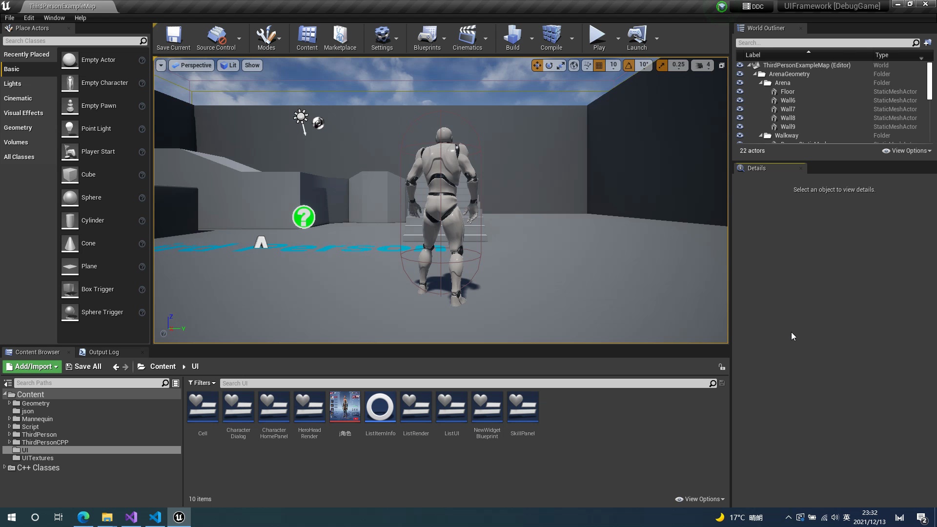Open the Filters dropdown in Content Browser
The height and width of the screenshot is (527, 937).
click(x=202, y=383)
